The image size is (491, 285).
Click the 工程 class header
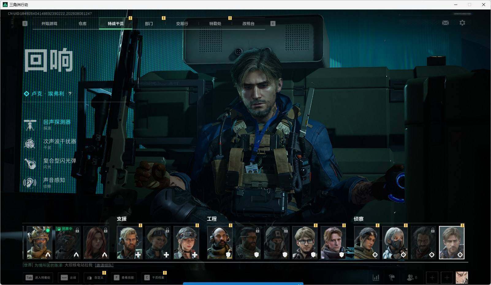point(212,219)
